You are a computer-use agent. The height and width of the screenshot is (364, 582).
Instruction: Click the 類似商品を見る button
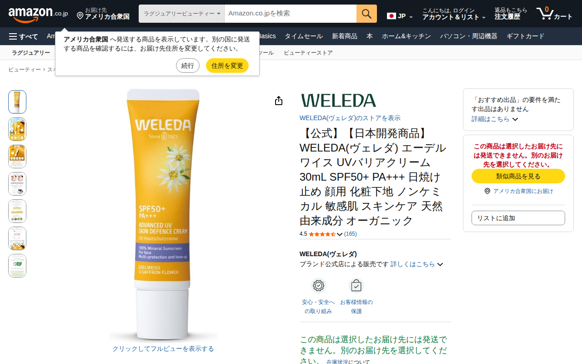pos(518,176)
